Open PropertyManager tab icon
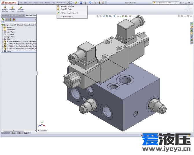 [7, 20]
